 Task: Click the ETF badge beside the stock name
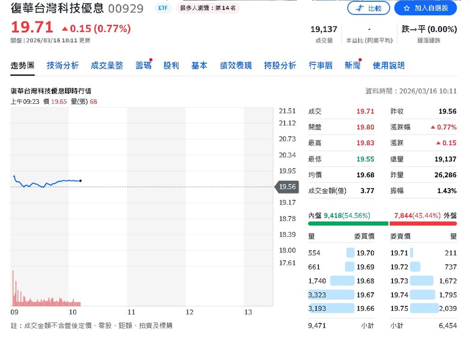[x=162, y=8]
